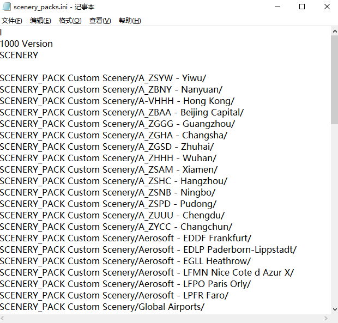Click the 'Aerosoft - LFMN Nice Cote d Azur X/' line
Screen dimensions: 338x323
[x=147, y=272]
